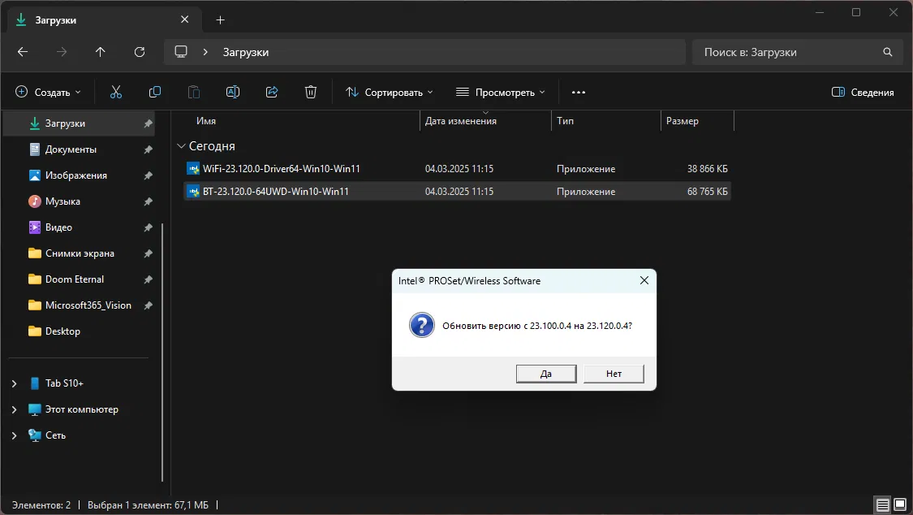Click the 38 866 КБ size cell
This screenshot has width=913, height=515.
point(707,168)
